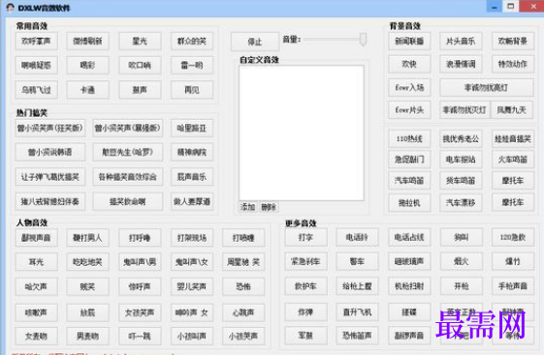This screenshot has height=355, width=544.
Task: Click the 打架现场 fight scene button
Action: (x=191, y=238)
